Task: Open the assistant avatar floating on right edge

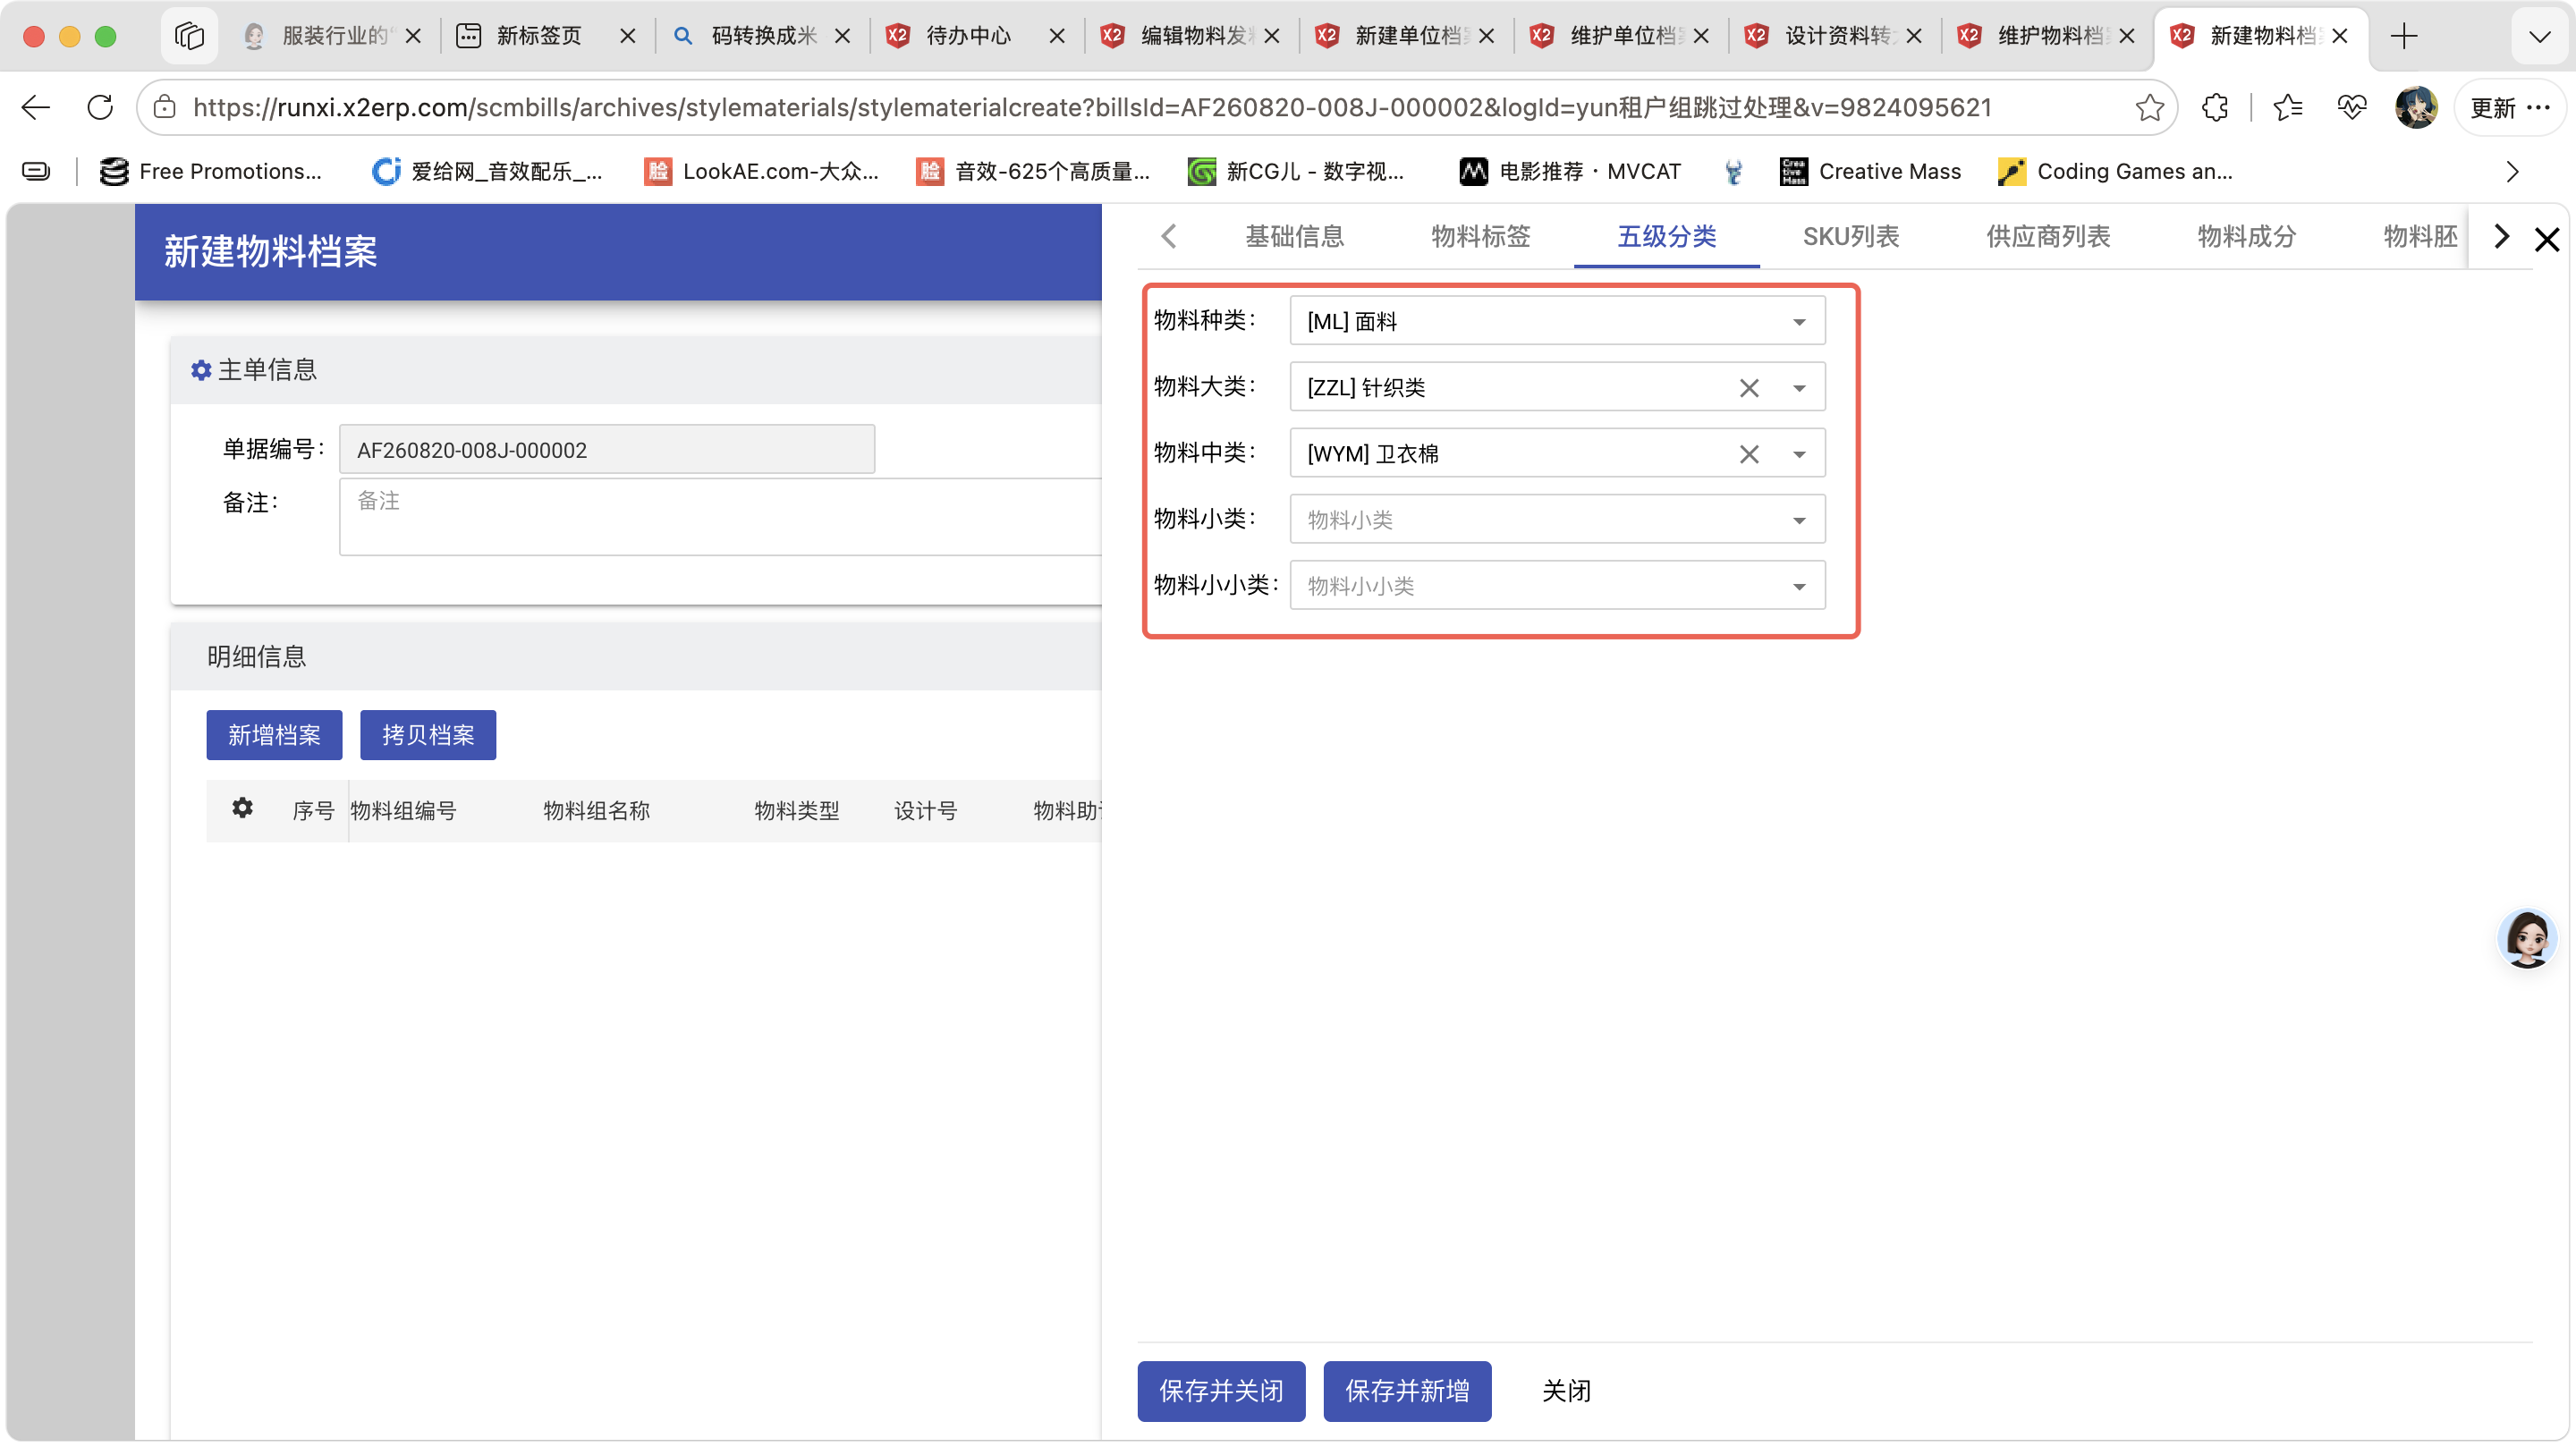Action: pyautogui.click(x=2526, y=938)
